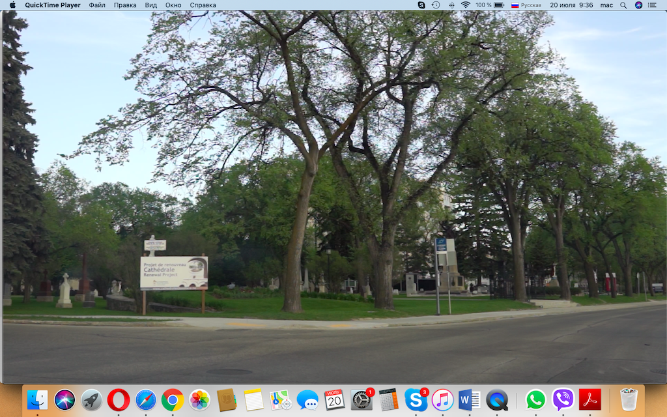Open the Wi-Fi status menu
Viewport: 667px width, 417px height.
pos(466,5)
